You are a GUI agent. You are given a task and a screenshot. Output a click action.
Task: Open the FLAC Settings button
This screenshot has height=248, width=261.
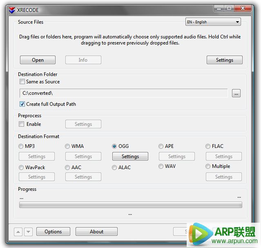point(224,156)
